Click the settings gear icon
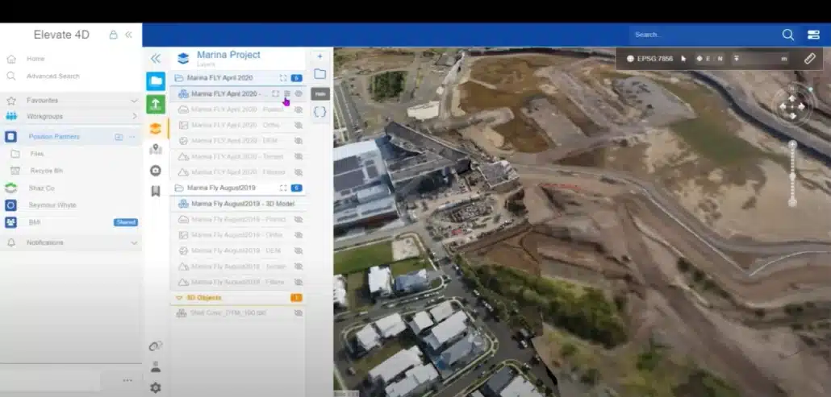Viewport: 831px width, 397px height. tap(155, 387)
